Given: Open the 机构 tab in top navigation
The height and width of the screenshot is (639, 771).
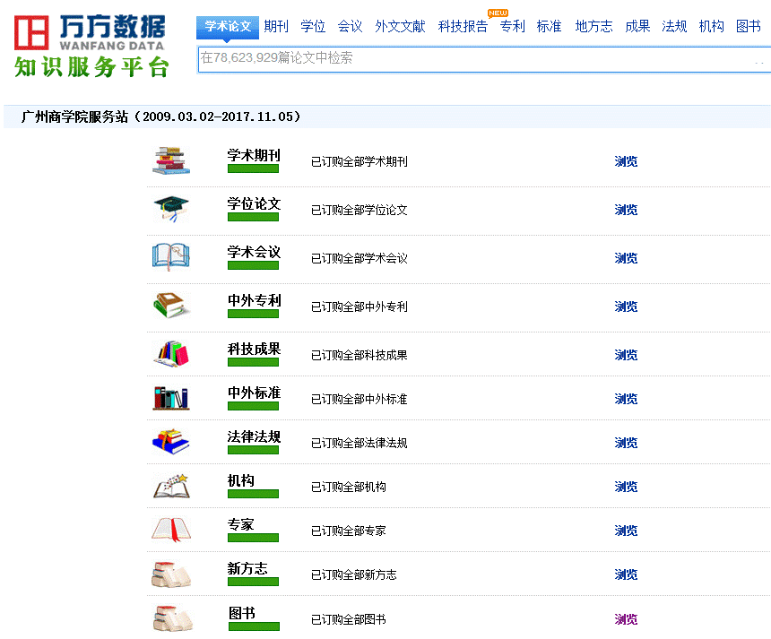Looking at the screenshot, I should [x=712, y=26].
